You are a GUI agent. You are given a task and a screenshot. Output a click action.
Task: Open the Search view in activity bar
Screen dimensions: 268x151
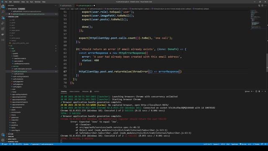tap(3, 12)
